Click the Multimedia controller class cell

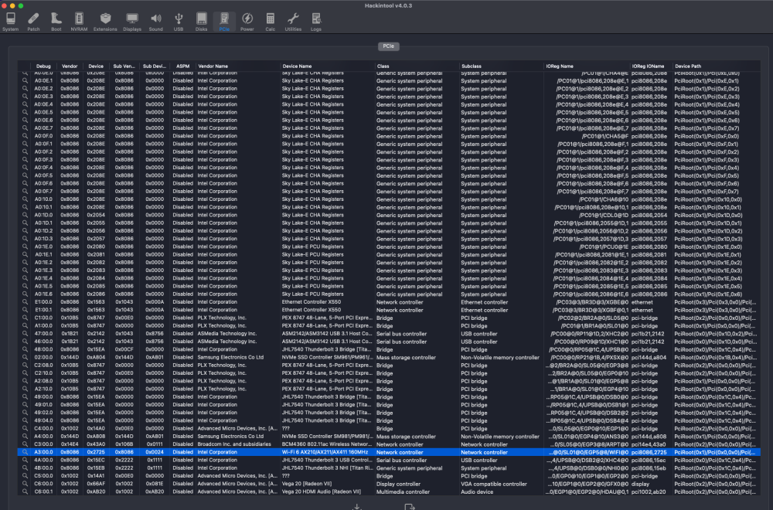403,491
